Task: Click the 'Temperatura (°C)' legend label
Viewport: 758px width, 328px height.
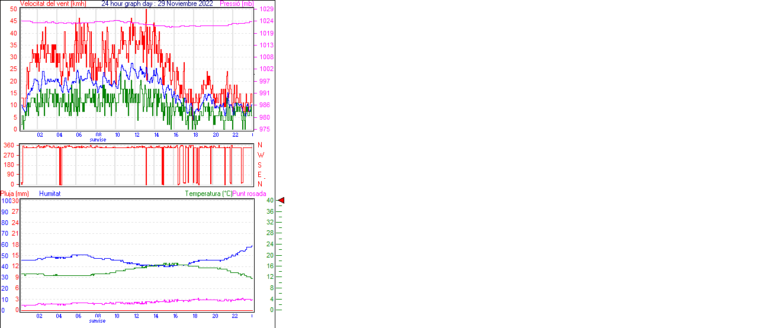Action: coord(208,194)
